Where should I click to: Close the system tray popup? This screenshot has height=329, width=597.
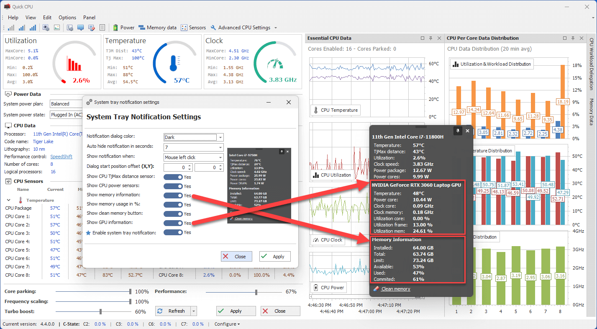(467, 131)
